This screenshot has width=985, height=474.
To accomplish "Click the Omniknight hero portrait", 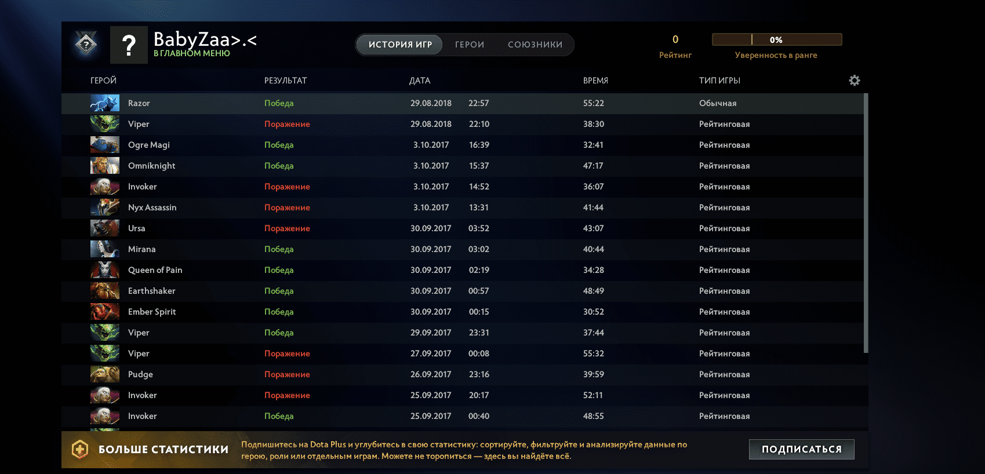I will tap(104, 166).
